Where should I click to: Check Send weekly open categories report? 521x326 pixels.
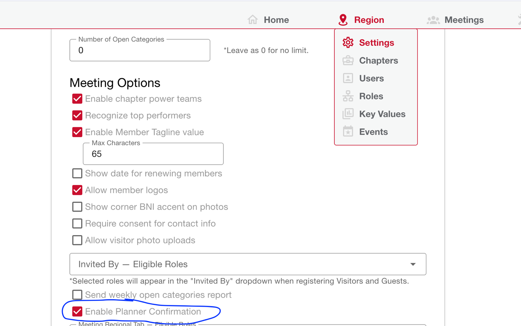(77, 295)
